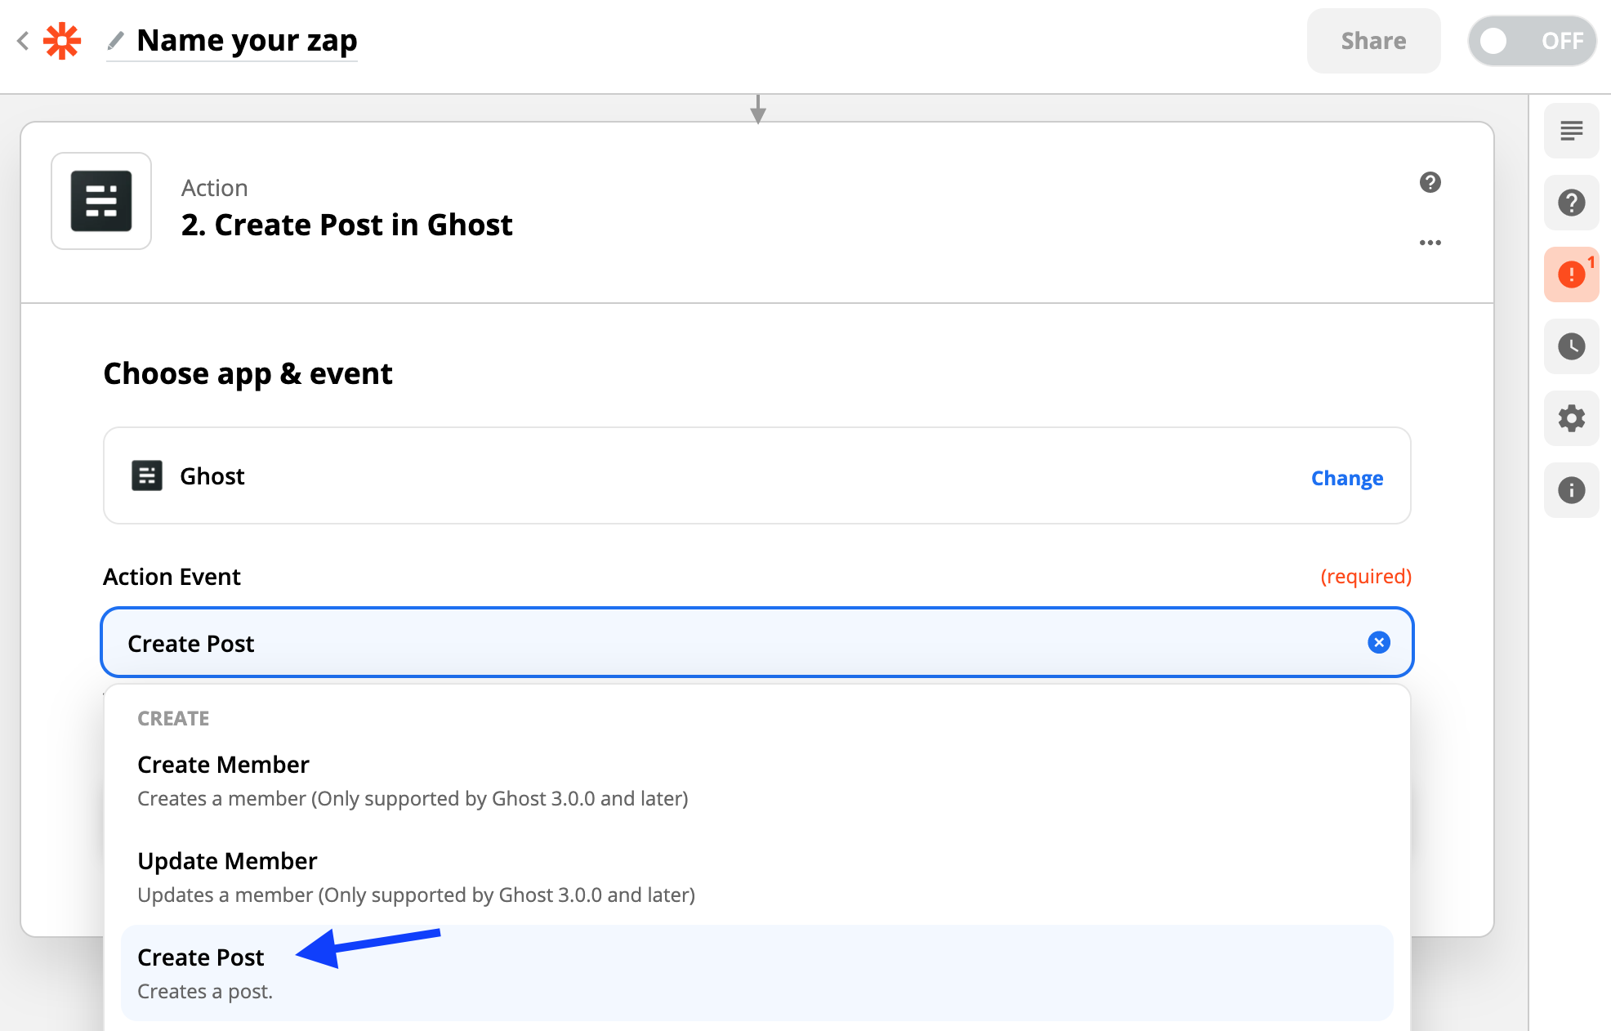Open the sidebar help question mark
Viewport: 1611px width, 1031px height.
(x=1571, y=203)
